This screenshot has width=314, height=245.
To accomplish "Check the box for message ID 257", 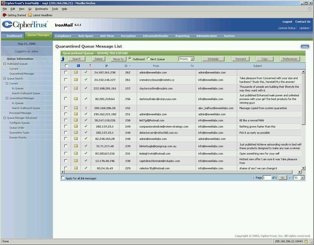I will (65, 88).
